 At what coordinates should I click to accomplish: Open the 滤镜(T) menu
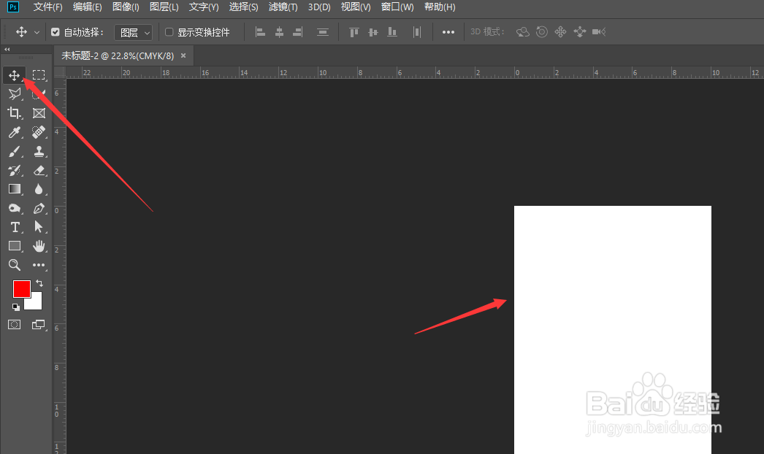click(283, 7)
